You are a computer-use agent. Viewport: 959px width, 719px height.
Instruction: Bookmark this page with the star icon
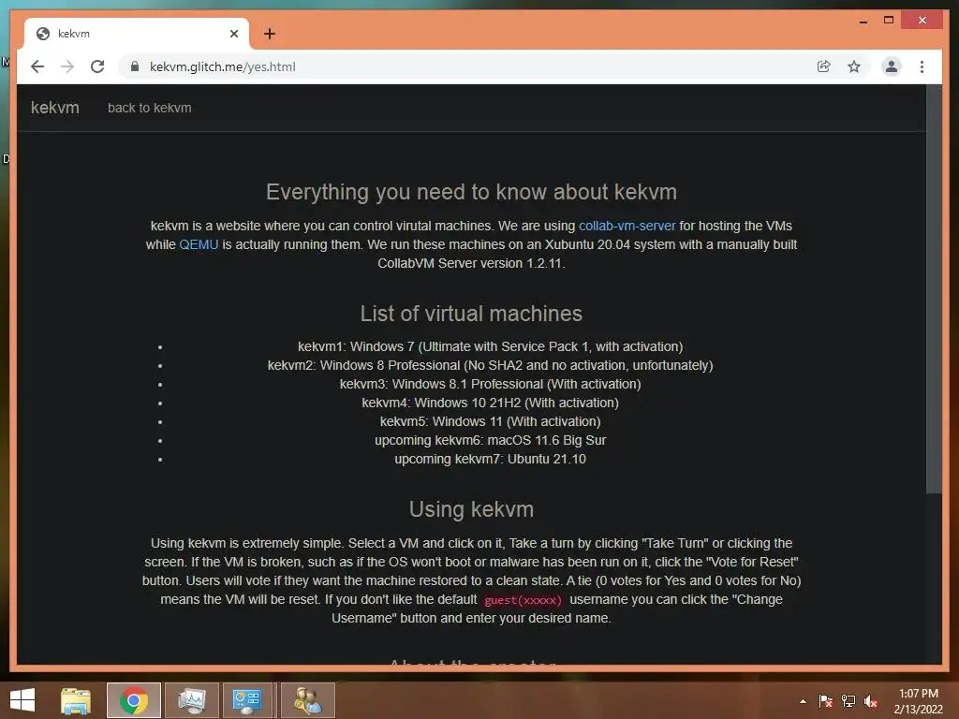click(x=854, y=66)
